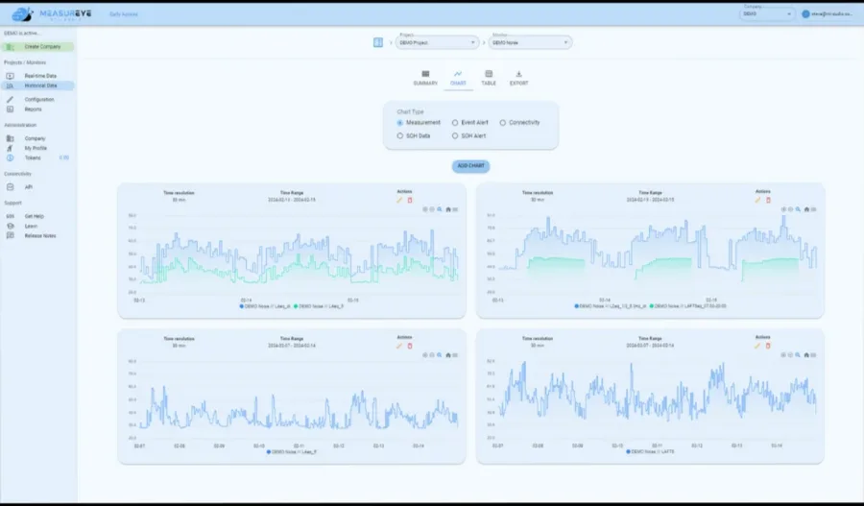Click the Time resolution value of bottom-right chart
The height and width of the screenshot is (506, 864).
pos(538,346)
